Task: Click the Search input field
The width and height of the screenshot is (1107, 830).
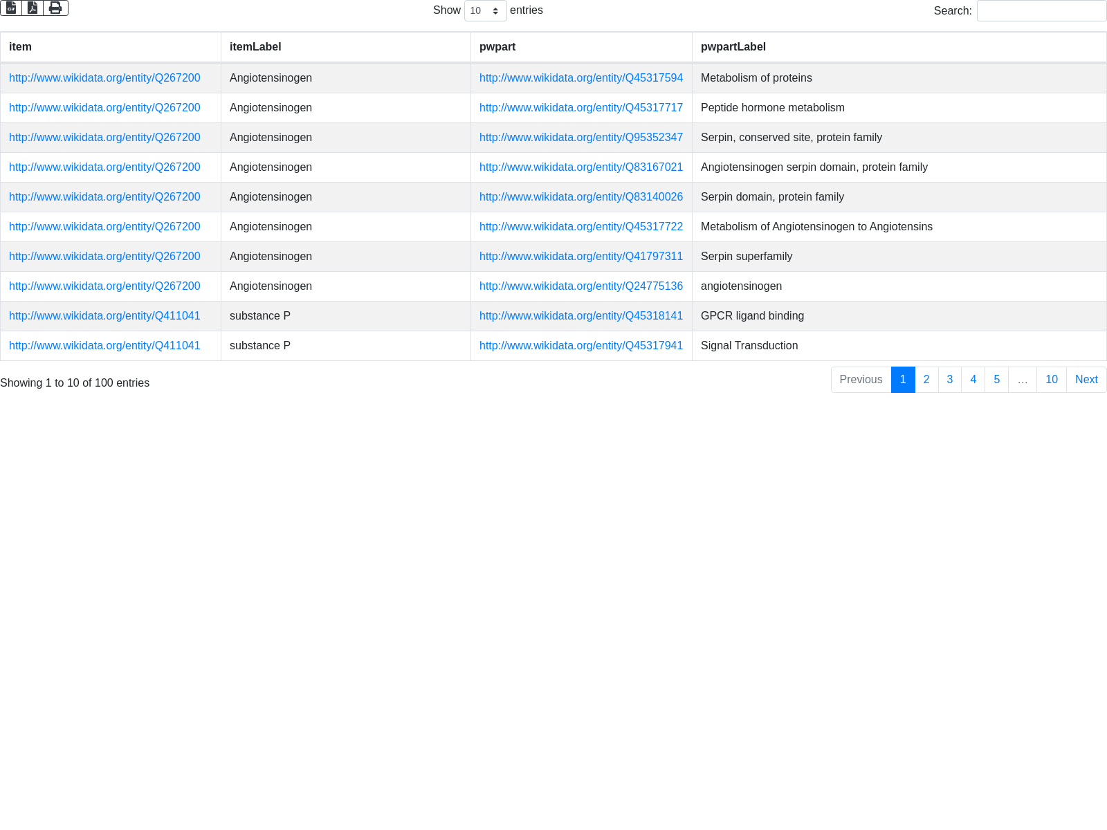Action: pyautogui.click(x=1041, y=10)
